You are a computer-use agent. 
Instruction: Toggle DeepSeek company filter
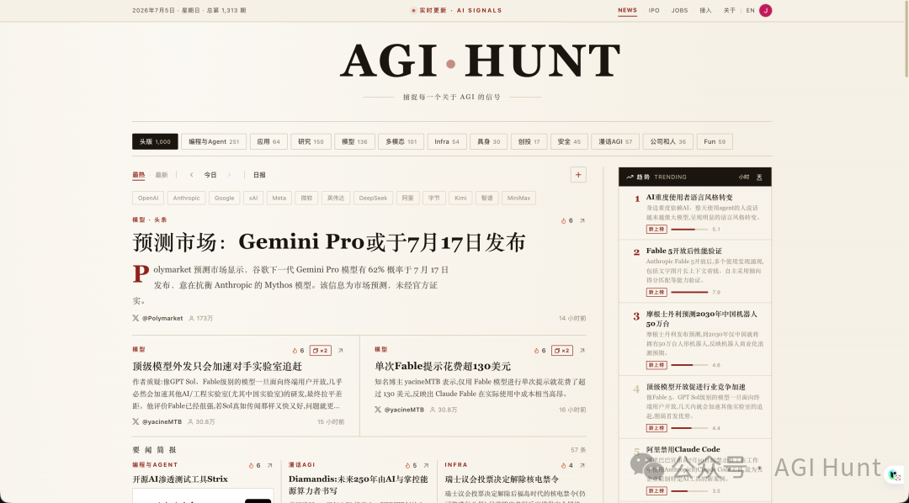[x=373, y=199]
